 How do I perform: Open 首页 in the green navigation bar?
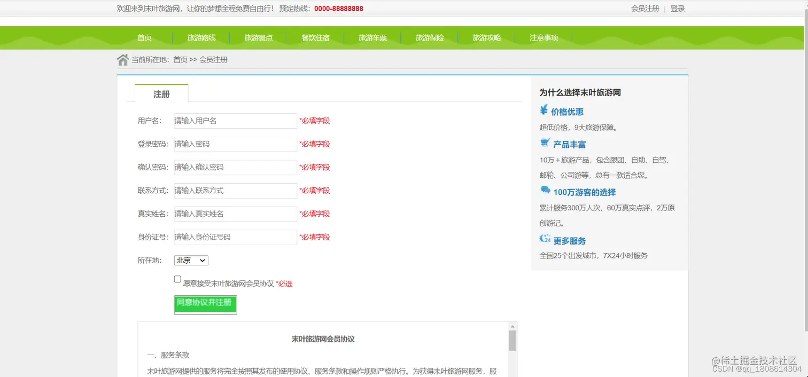tap(144, 38)
